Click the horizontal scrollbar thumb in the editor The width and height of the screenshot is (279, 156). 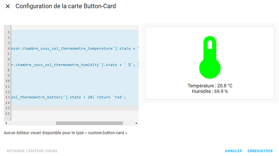click(x=89, y=123)
